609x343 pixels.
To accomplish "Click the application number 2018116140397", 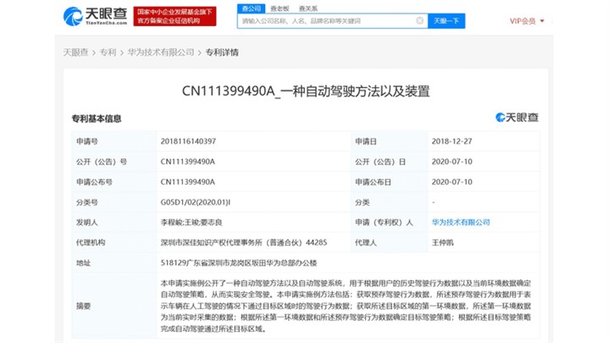I will (186, 141).
